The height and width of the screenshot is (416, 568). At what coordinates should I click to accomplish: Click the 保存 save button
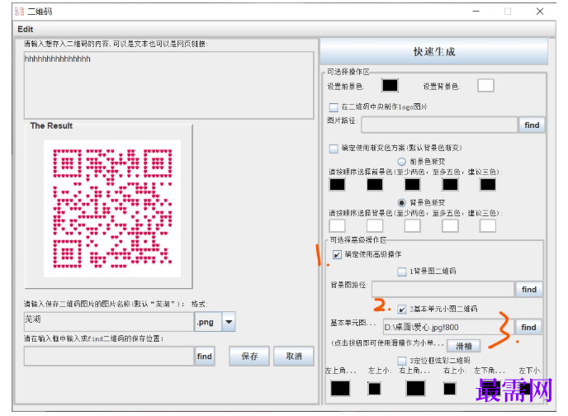click(249, 357)
